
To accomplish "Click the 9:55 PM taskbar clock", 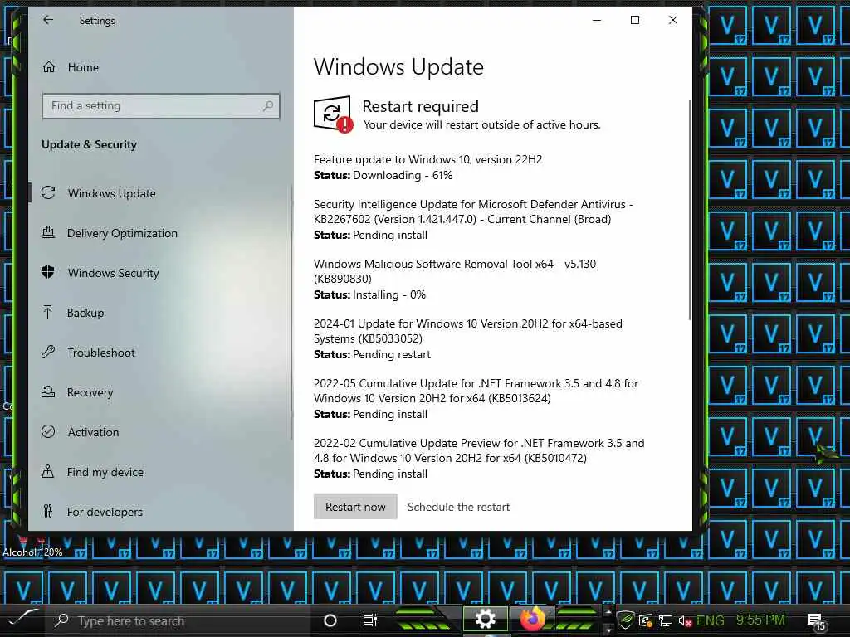I will pyautogui.click(x=760, y=620).
